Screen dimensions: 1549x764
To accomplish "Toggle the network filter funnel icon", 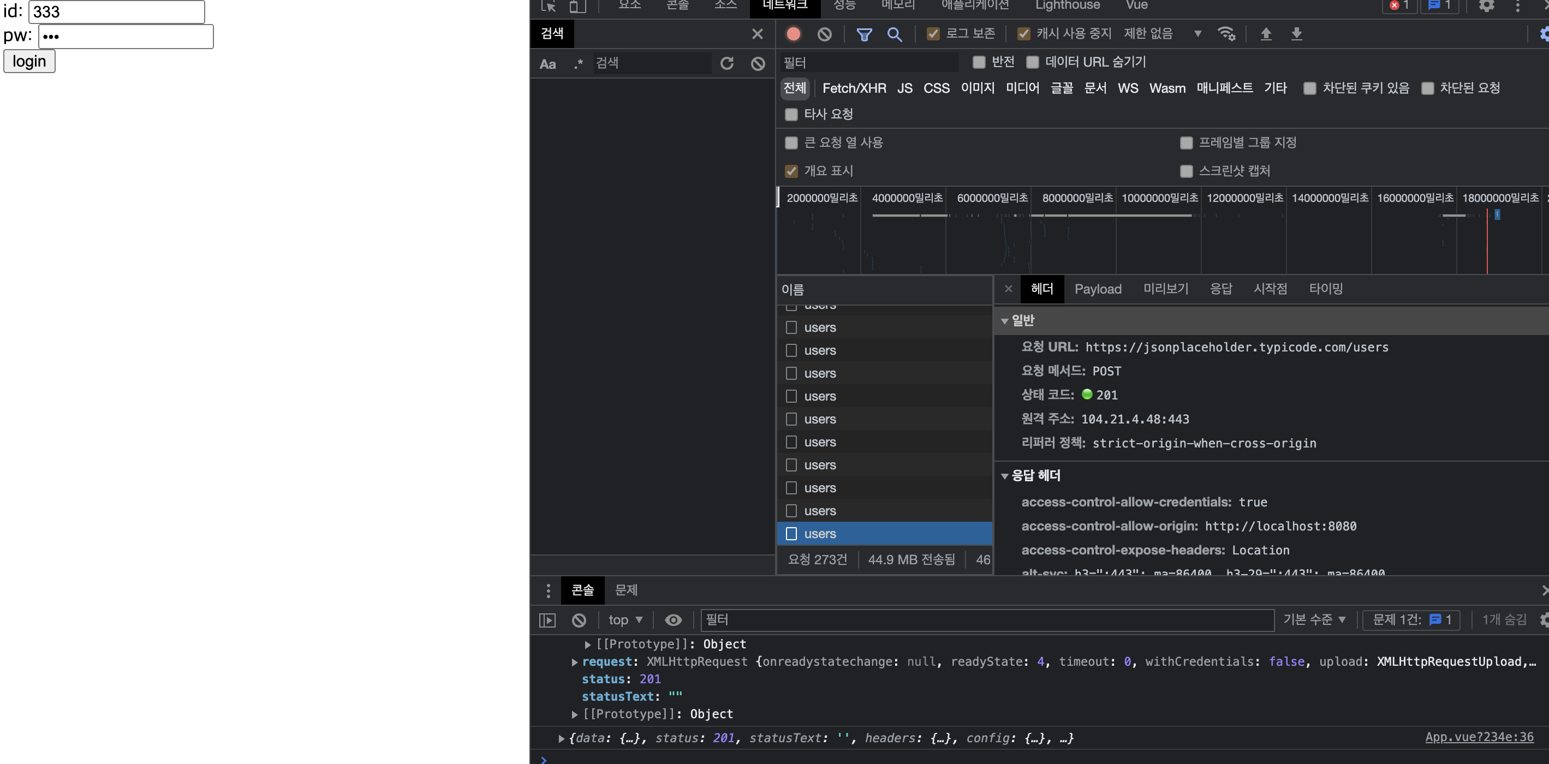I will pos(864,34).
